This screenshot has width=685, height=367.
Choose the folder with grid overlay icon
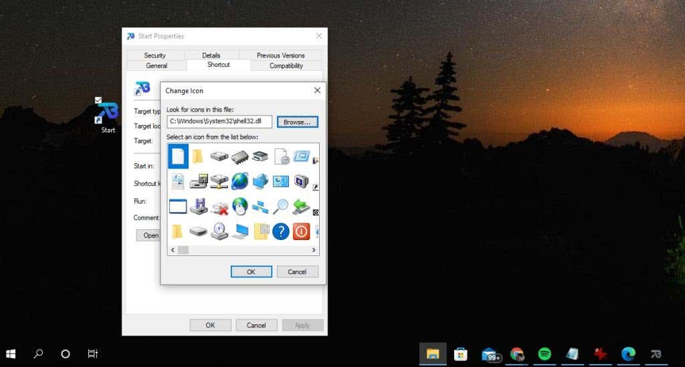tap(262, 231)
